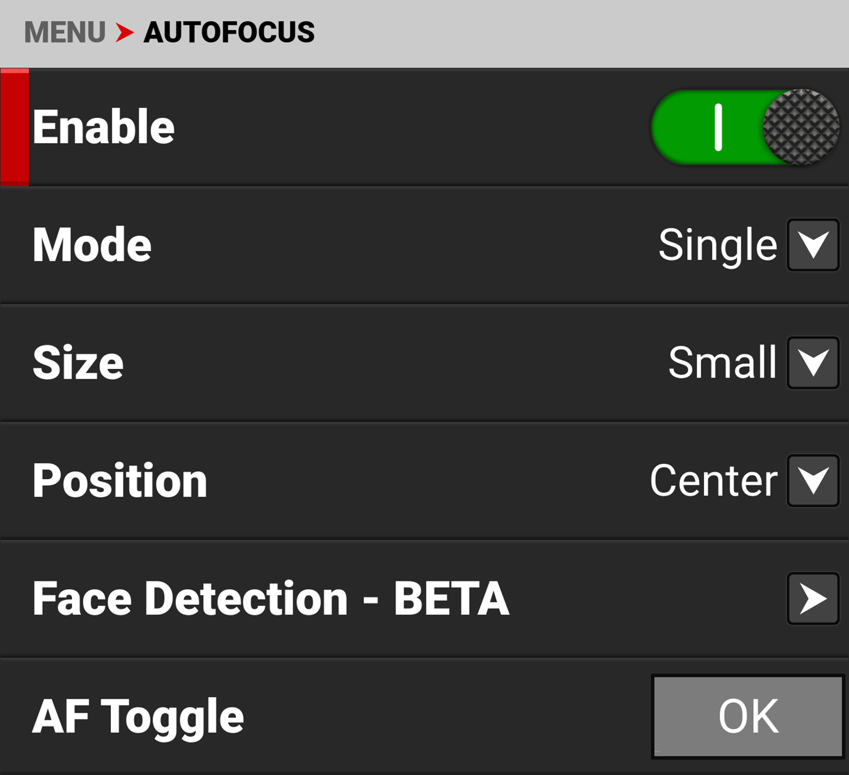Click the AUTOFOCUS breadcrumb title
This screenshot has width=849, height=775.
[229, 32]
